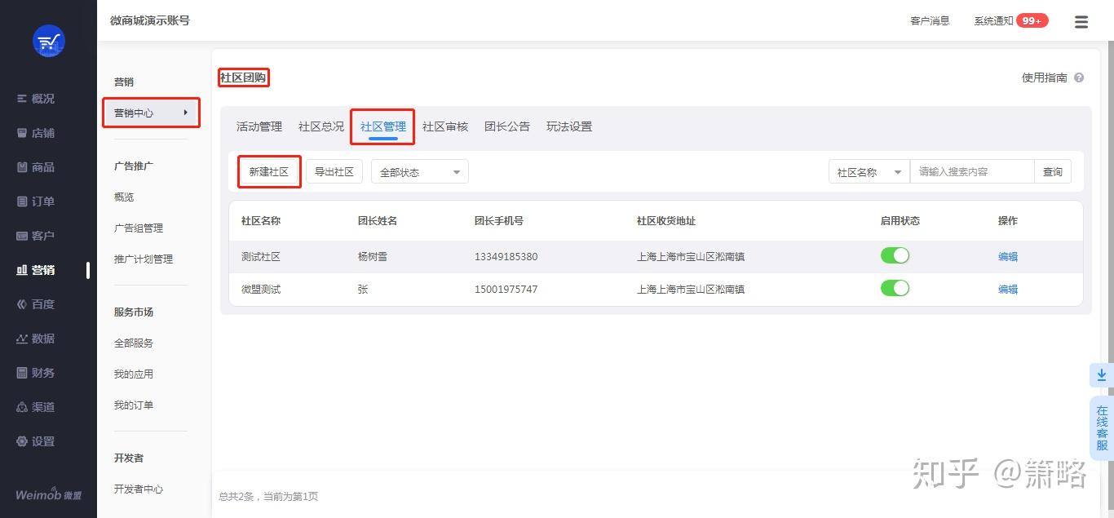Open 系统通知 with the 99+ badge

point(1011,21)
